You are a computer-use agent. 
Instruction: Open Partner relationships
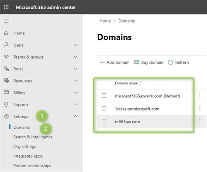(32, 165)
